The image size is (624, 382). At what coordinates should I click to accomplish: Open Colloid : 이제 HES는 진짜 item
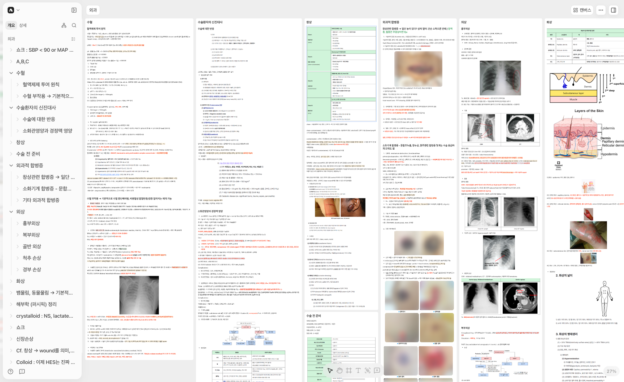coord(45,362)
